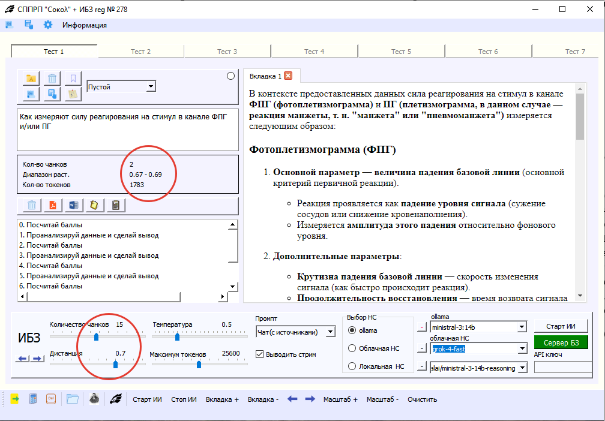Click the settings gear icon in the toolbar

pyautogui.click(x=47, y=25)
